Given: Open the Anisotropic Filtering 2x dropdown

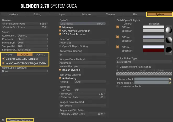Looking at the screenshot, I should [82, 54].
